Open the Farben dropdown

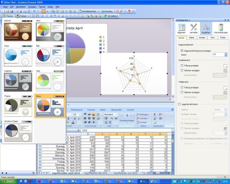coord(23,16)
